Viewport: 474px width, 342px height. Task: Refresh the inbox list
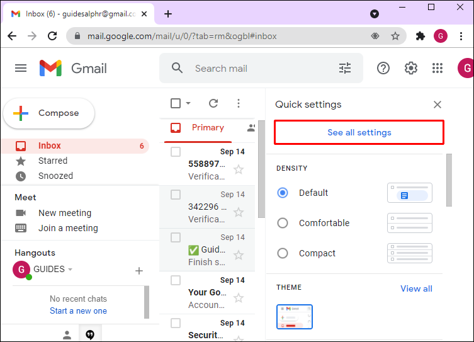213,103
